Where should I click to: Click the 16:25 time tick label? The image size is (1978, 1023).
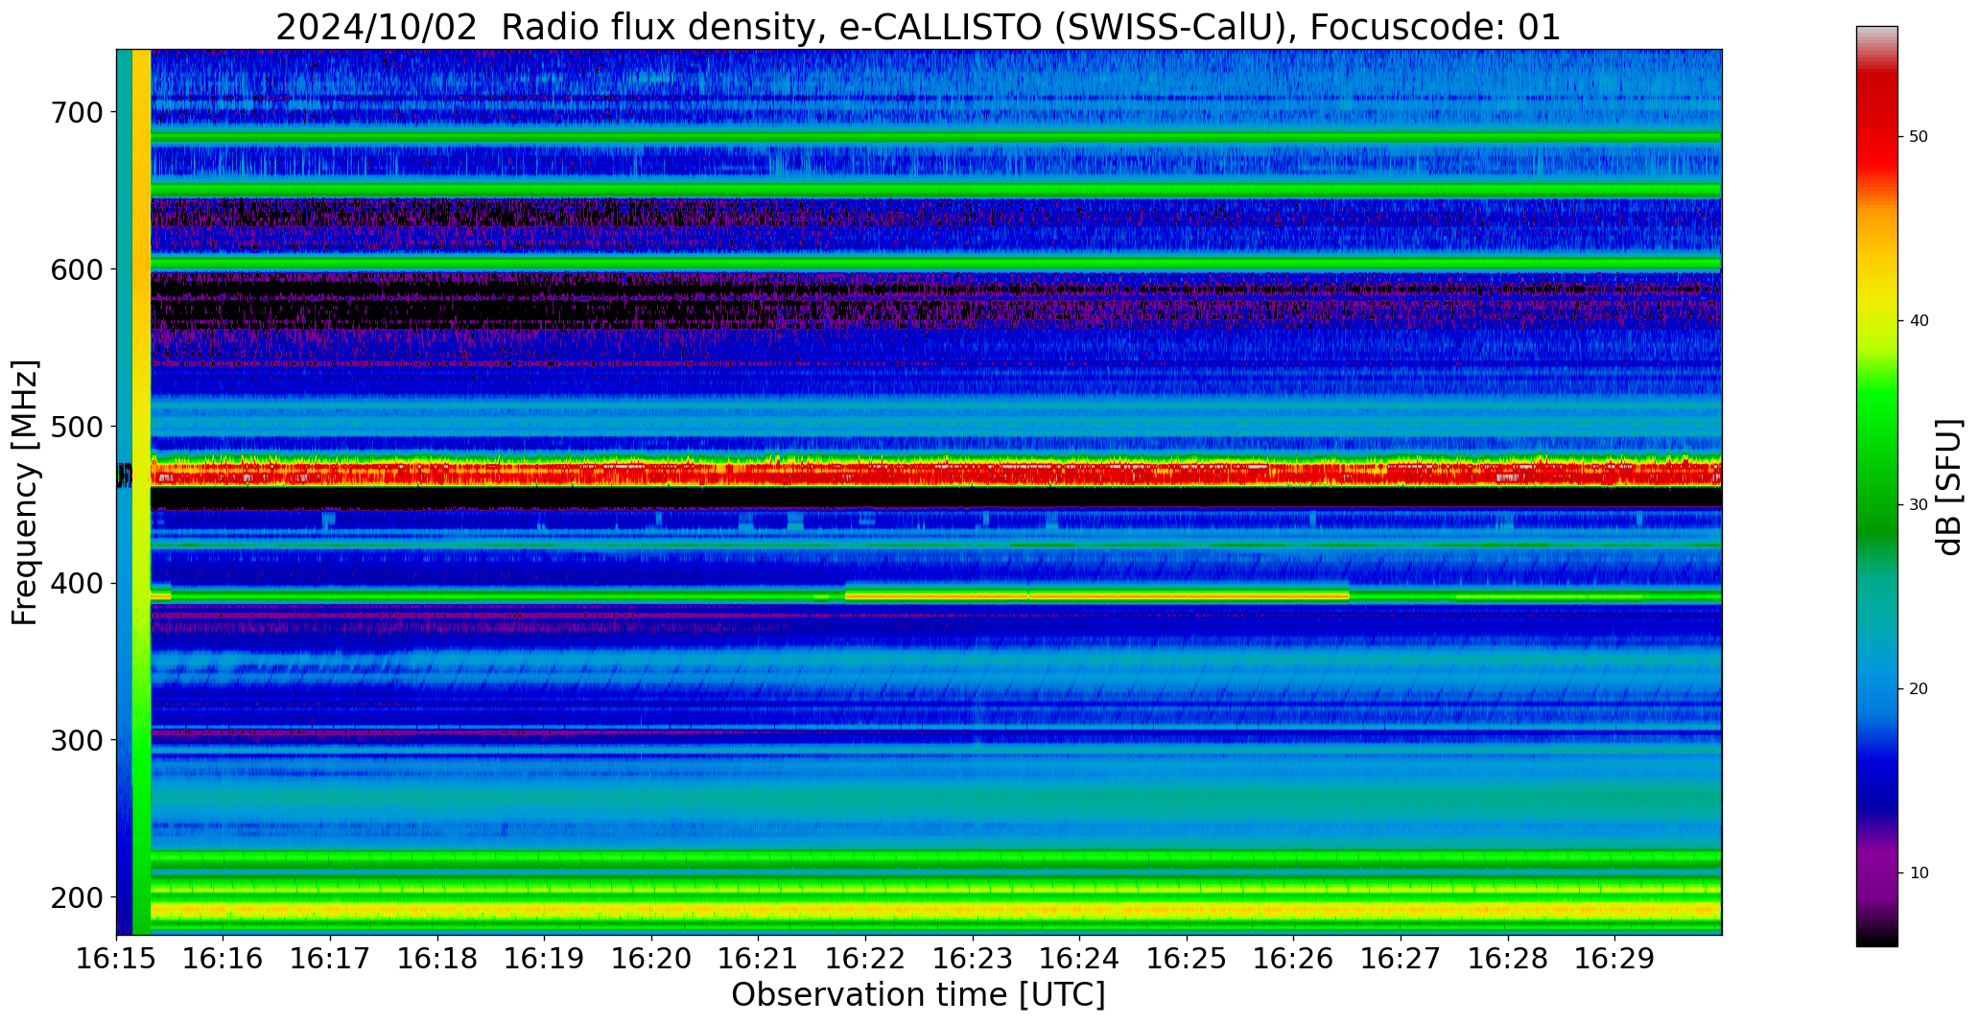pos(1187,959)
